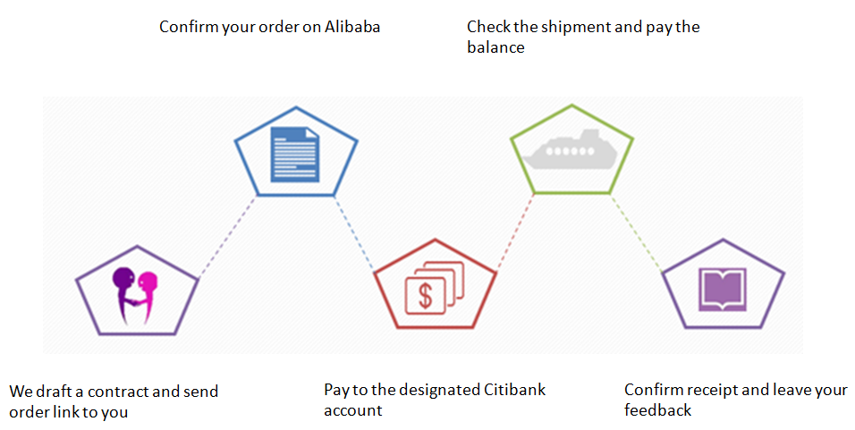
Task: Click the dollar bills payment icon
Action: (x=435, y=288)
